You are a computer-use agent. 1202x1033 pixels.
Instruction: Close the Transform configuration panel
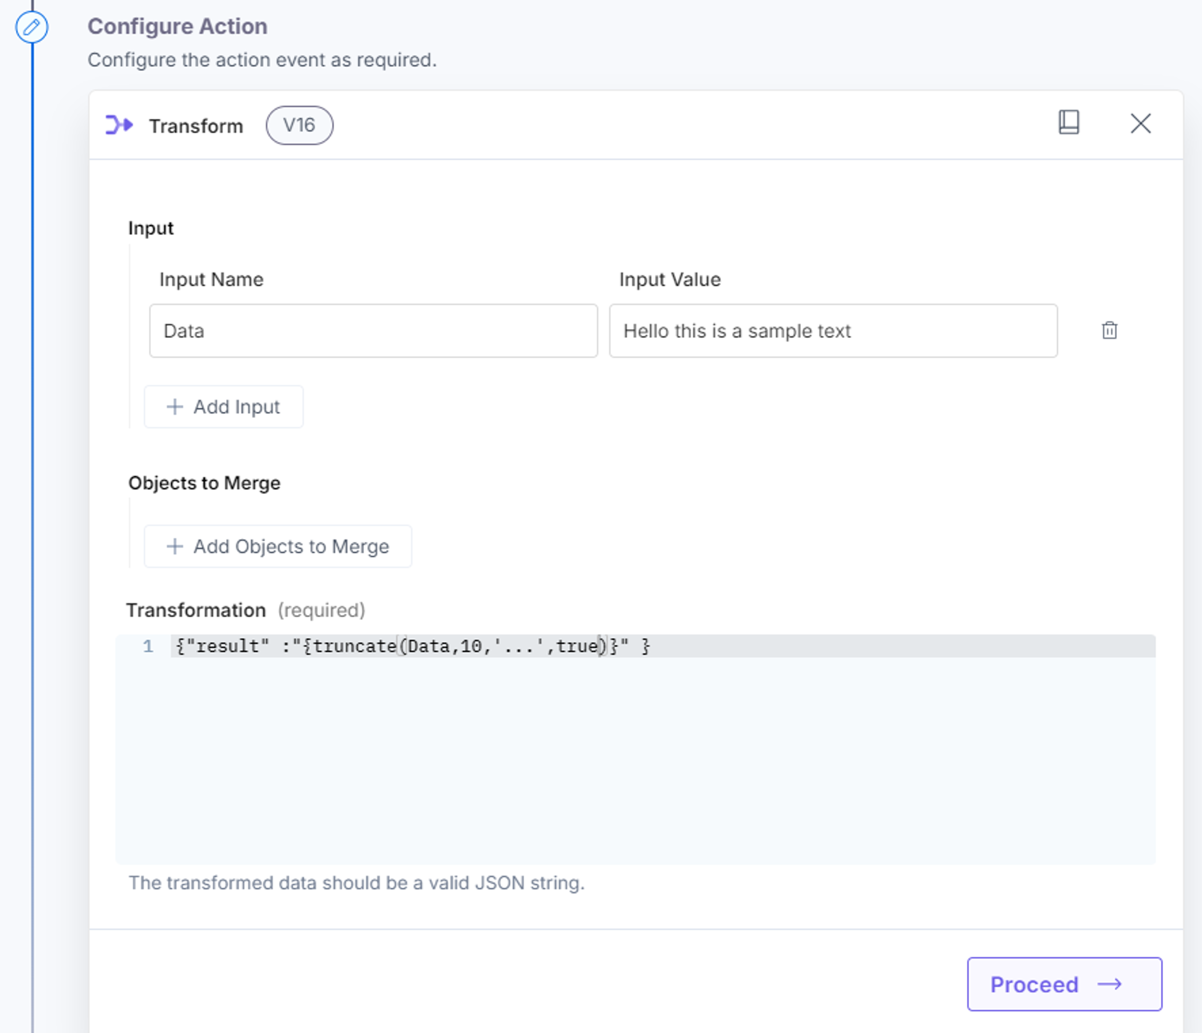[x=1141, y=124]
